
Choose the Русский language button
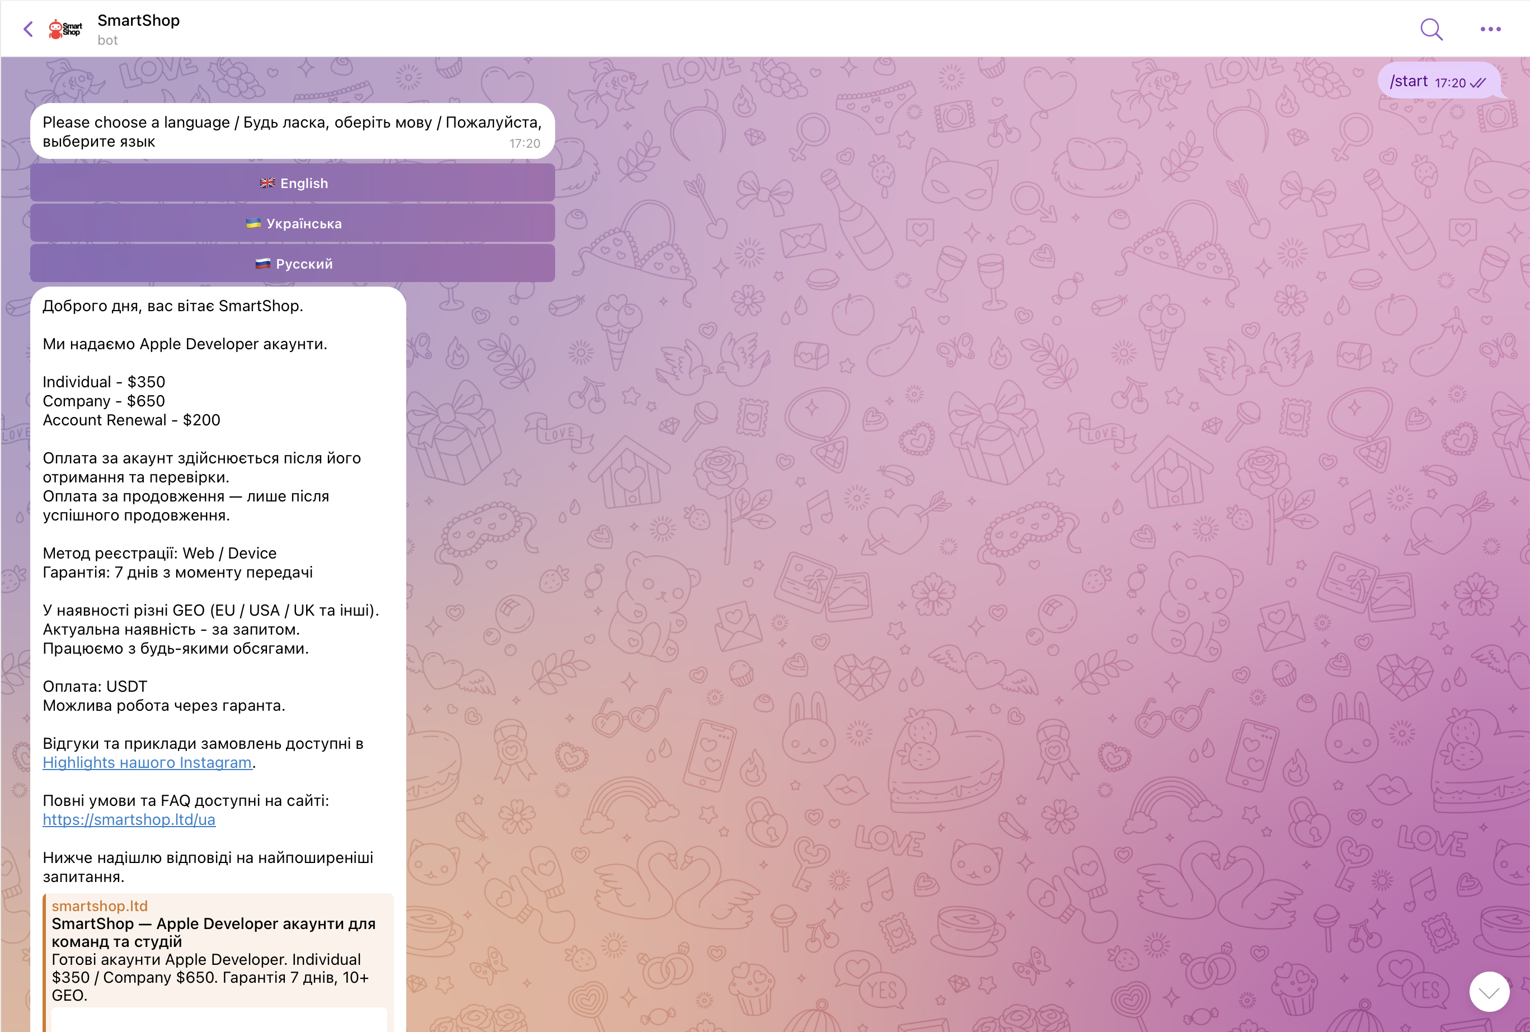click(x=292, y=263)
